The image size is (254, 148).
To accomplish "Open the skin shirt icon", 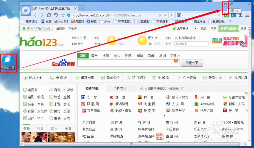I will pos(231,4).
